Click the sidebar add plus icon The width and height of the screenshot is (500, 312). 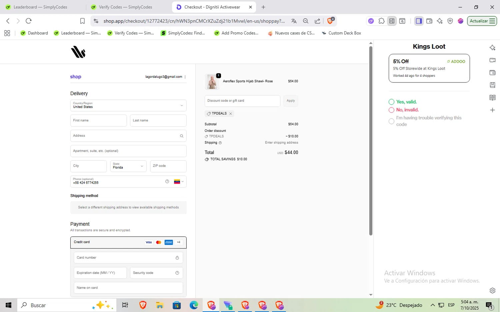coord(492,110)
